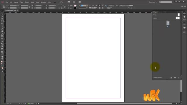Open the Edit menu

point(11,2)
